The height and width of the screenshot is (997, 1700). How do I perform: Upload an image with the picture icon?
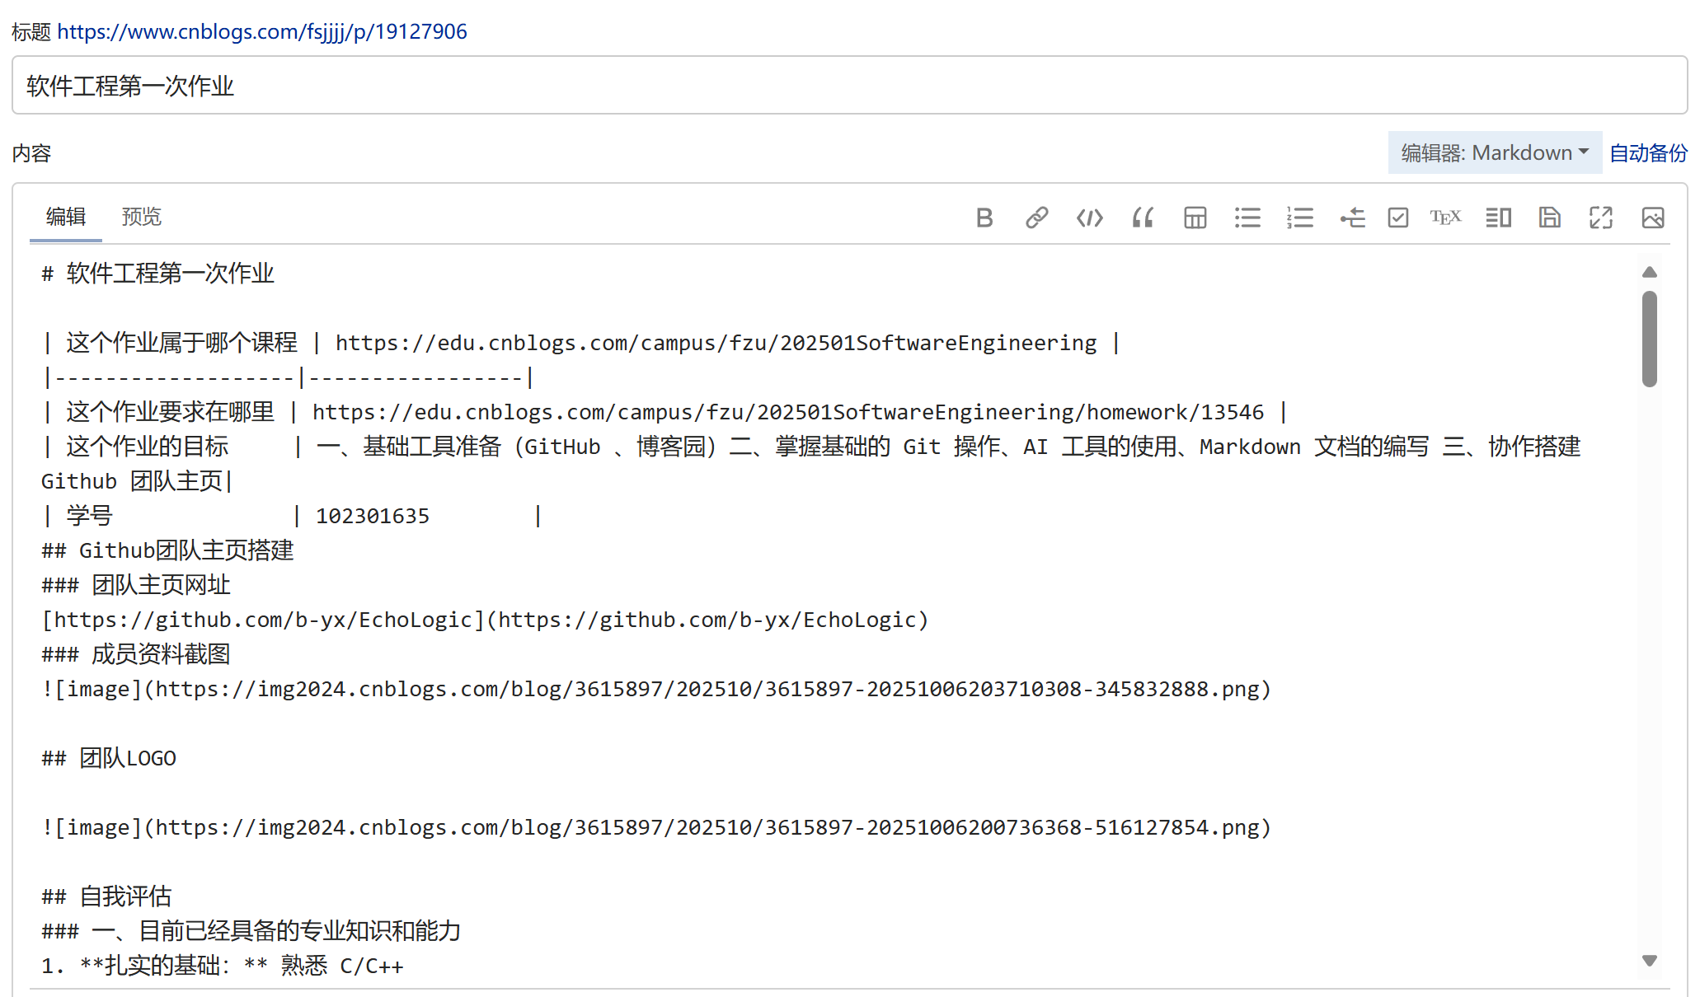pyautogui.click(x=1653, y=218)
